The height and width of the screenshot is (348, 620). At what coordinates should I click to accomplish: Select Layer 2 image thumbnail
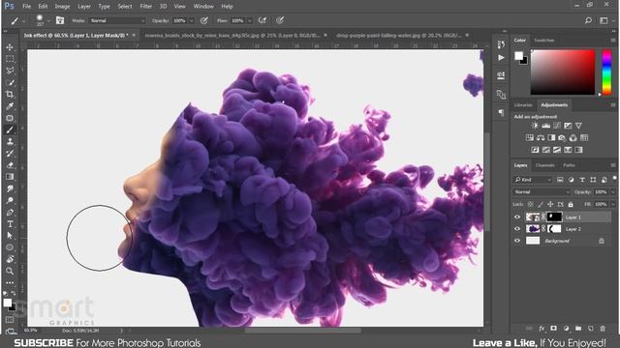(x=533, y=229)
